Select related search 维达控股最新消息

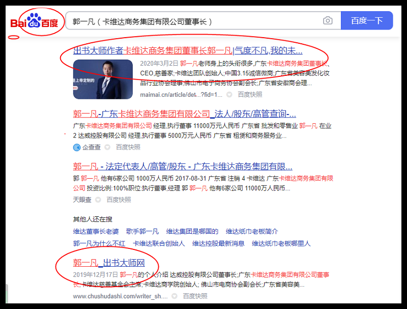(218, 243)
